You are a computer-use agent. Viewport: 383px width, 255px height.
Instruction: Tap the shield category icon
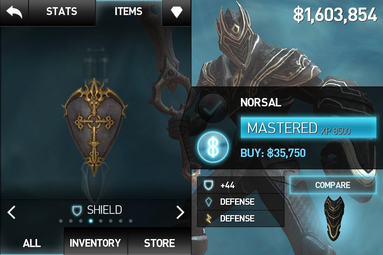(x=77, y=210)
